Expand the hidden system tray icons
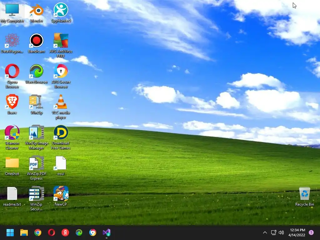This screenshot has height=240, width=320. (265, 232)
